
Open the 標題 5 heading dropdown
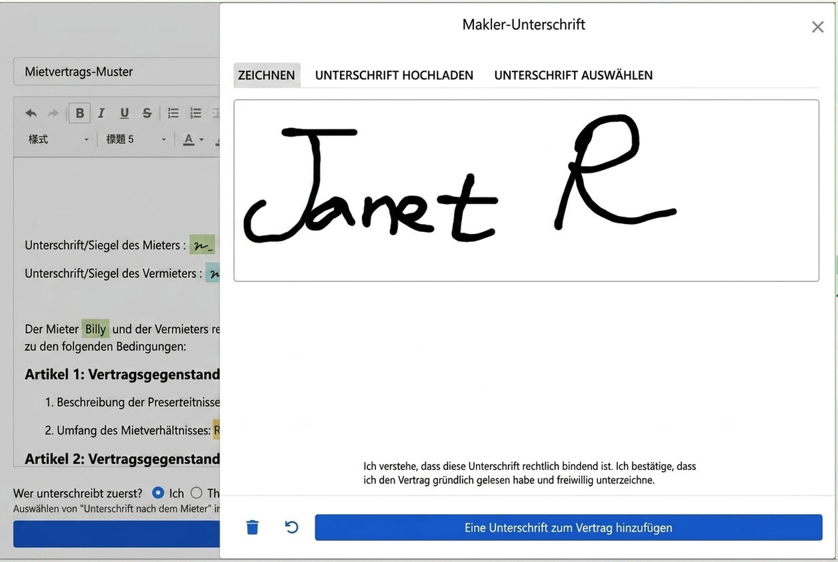137,139
